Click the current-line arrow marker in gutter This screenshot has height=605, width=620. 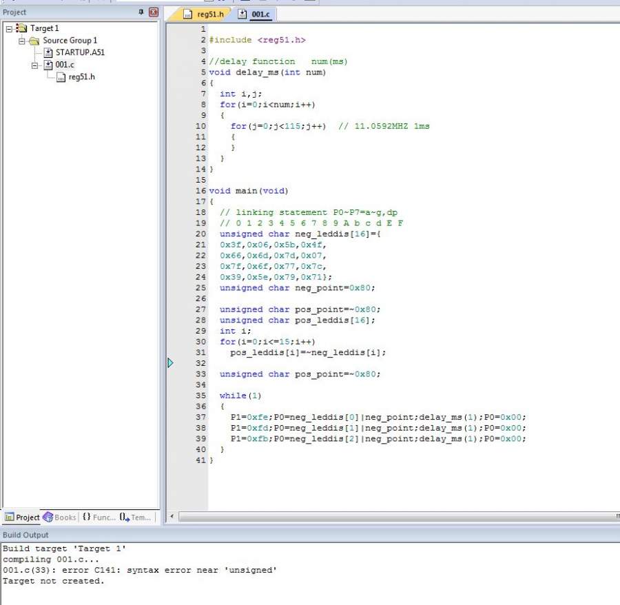[170, 362]
